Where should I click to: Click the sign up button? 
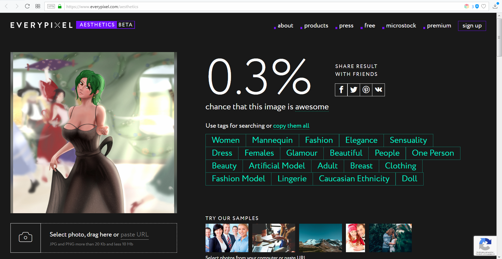point(472,26)
